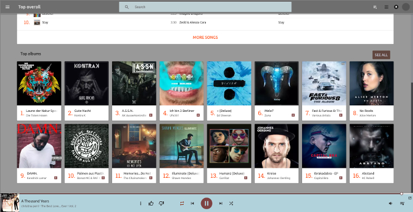Open the Palmen aus Plastik album cover
The width and height of the screenshot is (413, 212).
coord(86,146)
